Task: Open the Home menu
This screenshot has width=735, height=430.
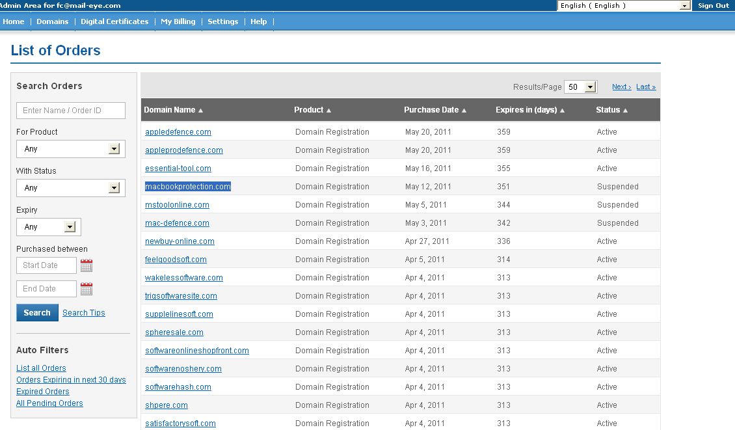Action: point(14,21)
